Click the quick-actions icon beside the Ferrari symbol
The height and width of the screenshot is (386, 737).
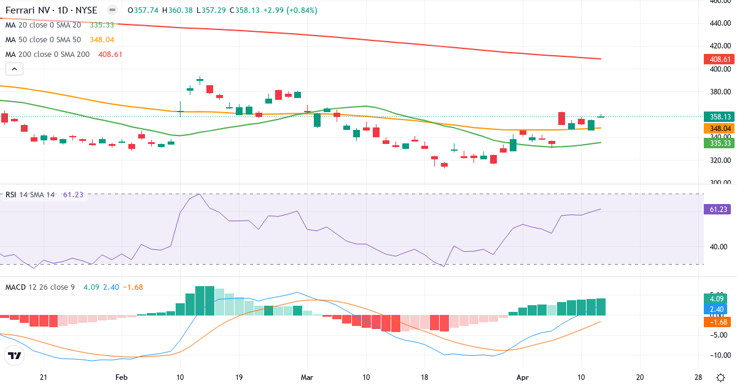(x=112, y=10)
